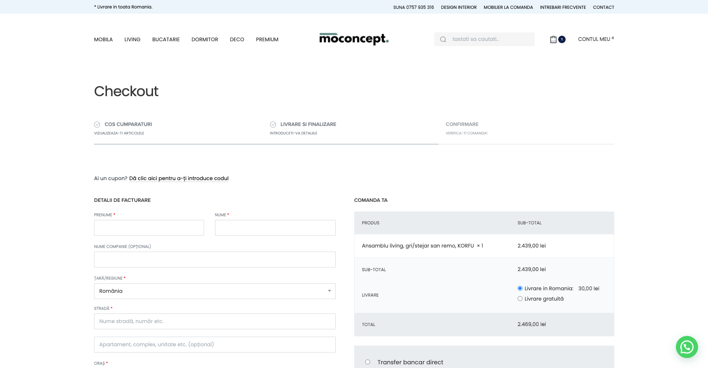Open the LIVING menu
The image size is (708, 368).
(132, 39)
